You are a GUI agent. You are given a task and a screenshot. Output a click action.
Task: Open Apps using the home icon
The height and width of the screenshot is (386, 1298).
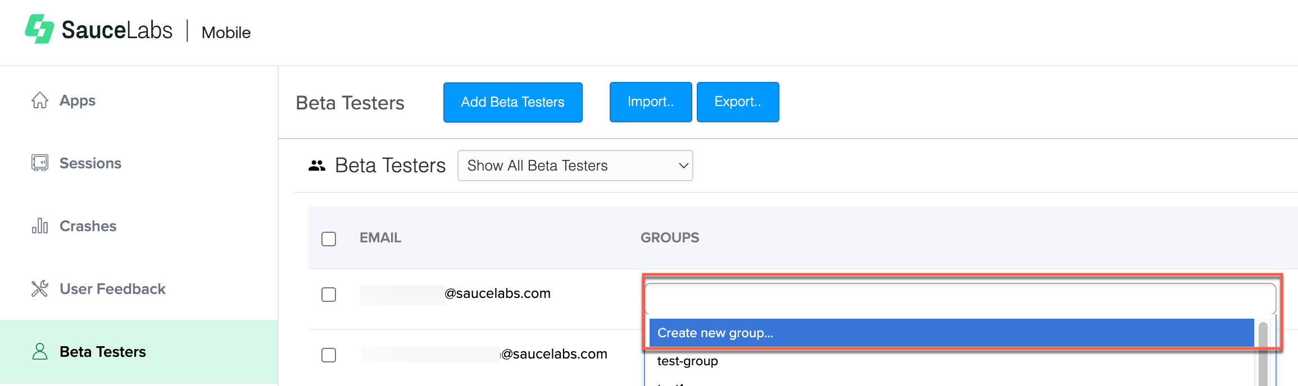click(39, 100)
